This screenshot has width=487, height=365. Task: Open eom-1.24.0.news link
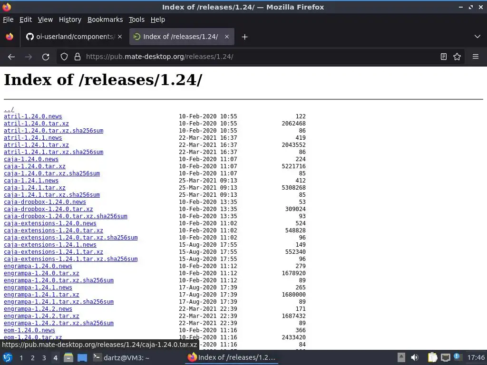pyautogui.click(x=29, y=331)
